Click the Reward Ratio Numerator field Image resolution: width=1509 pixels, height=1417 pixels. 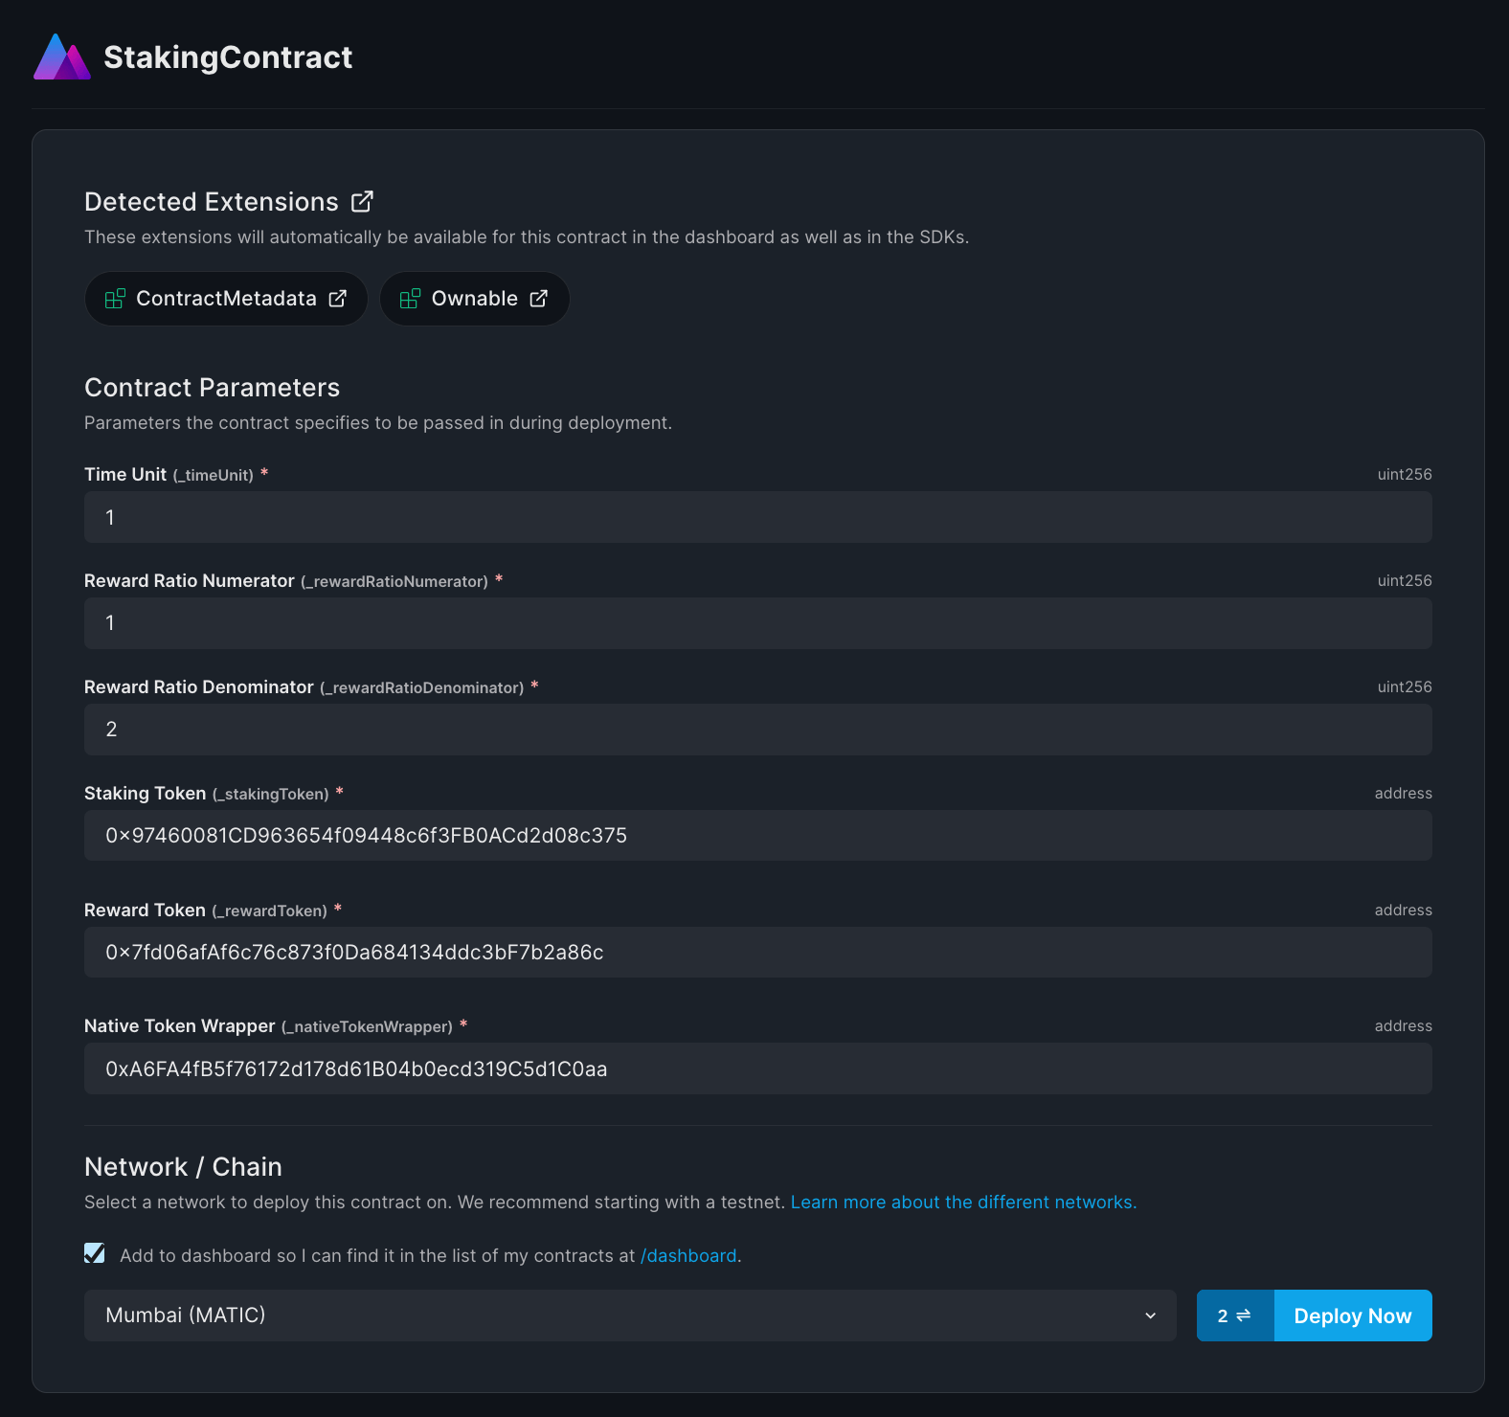pyautogui.click(x=756, y=622)
